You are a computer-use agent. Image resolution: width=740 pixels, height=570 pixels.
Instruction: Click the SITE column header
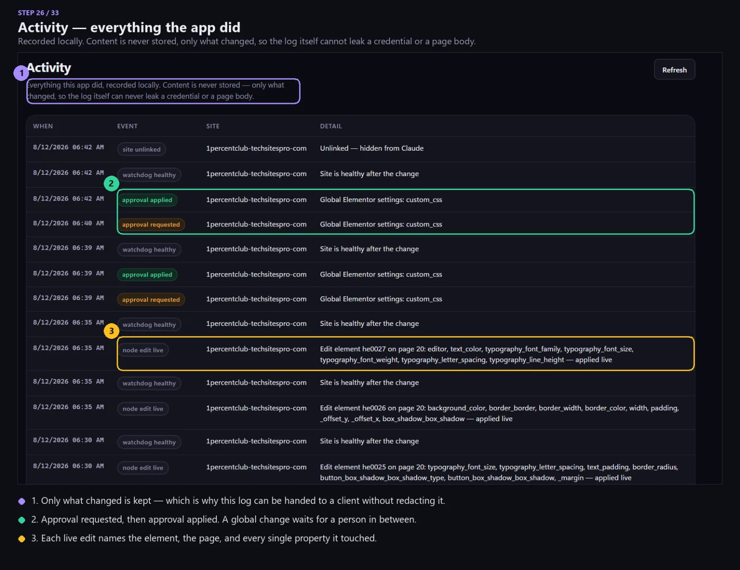[x=213, y=126]
